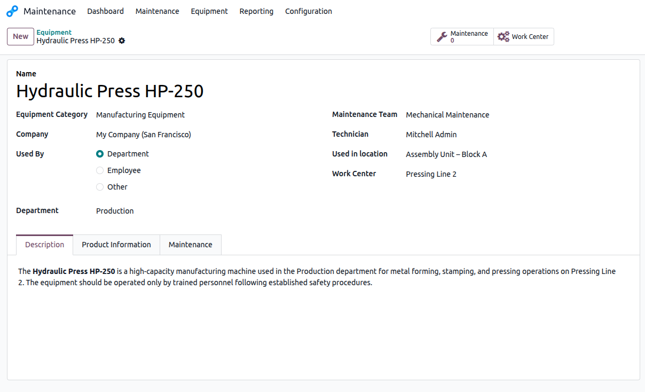Click the Maintenance Team label
Viewport: 645px width, 392px height.
click(365, 114)
